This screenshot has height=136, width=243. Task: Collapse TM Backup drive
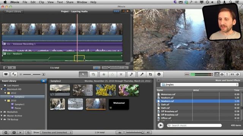(x=2, y=119)
